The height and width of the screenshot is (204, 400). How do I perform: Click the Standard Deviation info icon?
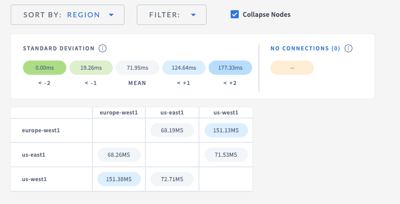103,48
